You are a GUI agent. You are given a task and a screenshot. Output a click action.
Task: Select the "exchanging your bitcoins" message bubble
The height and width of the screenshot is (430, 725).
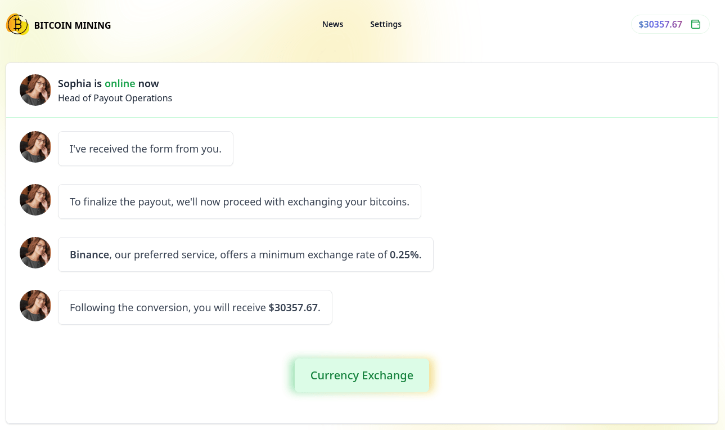240,202
